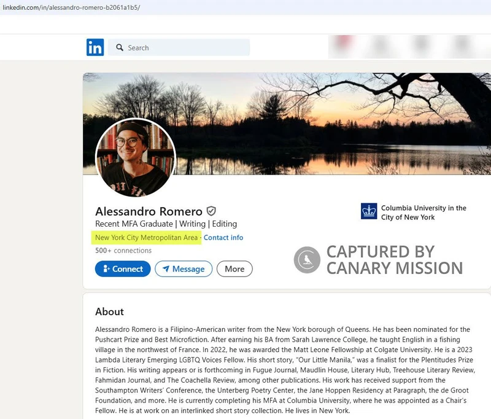Click the About section heading
Viewport: 491px width, 419px height.
[108, 311]
